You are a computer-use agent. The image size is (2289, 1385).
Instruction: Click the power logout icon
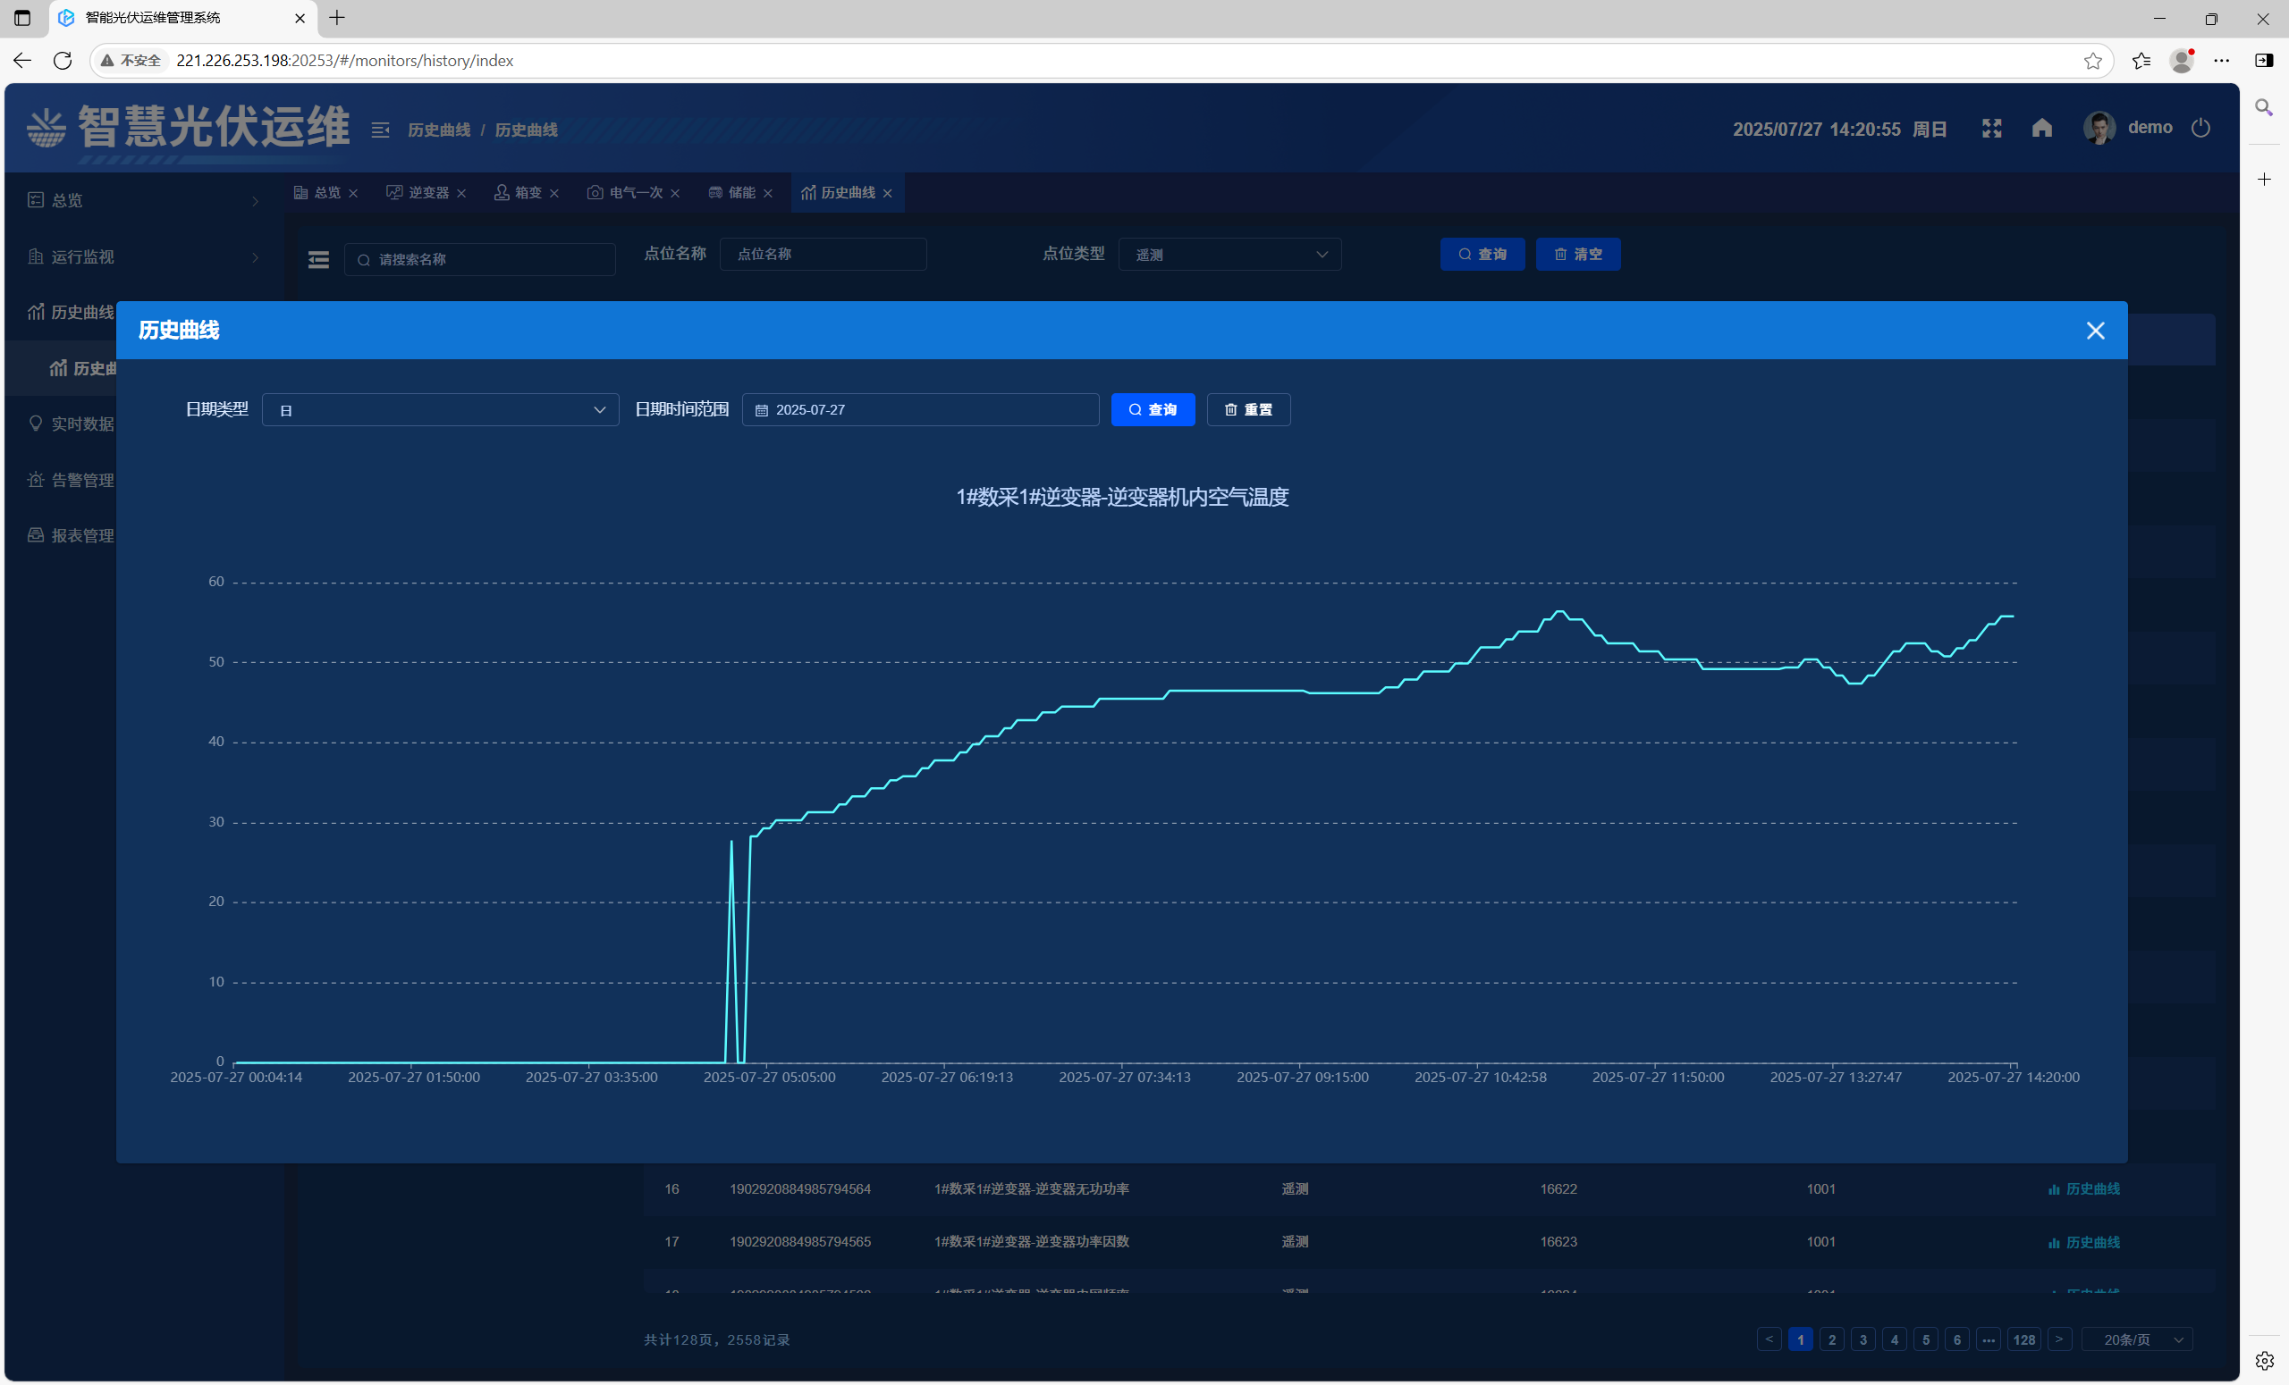click(2200, 128)
